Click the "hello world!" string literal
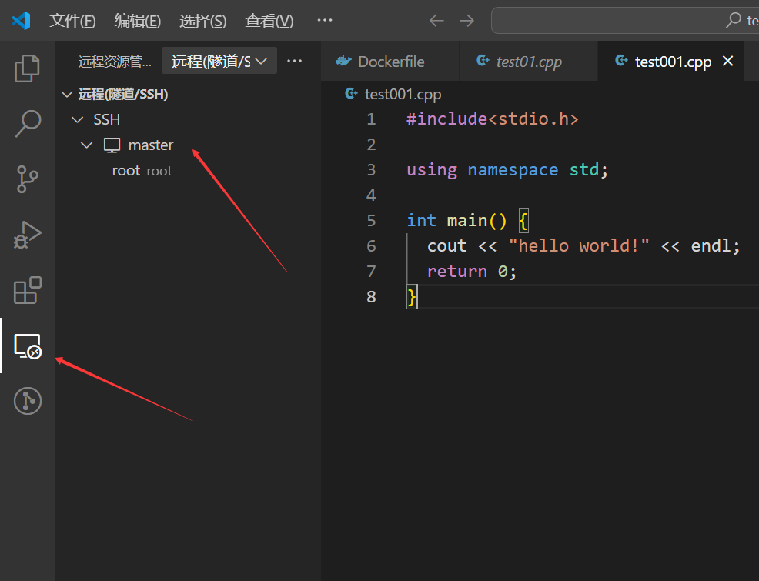759x581 pixels. point(578,245)
